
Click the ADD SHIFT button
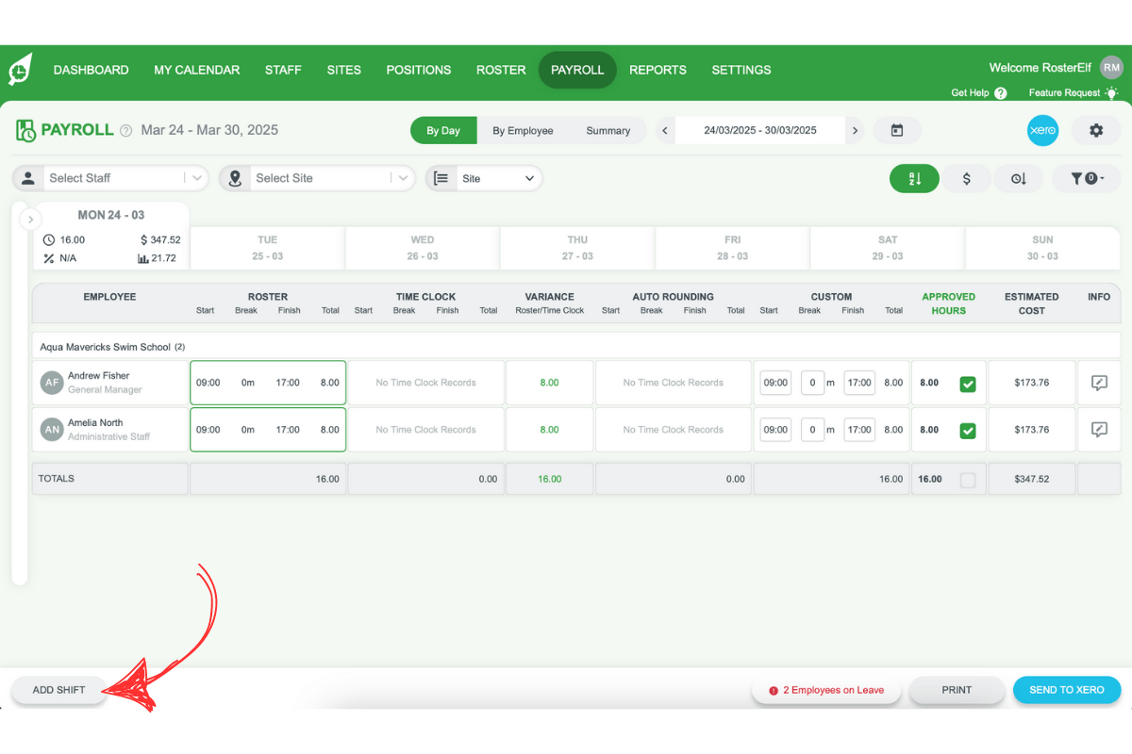click(x=58, y=690)
